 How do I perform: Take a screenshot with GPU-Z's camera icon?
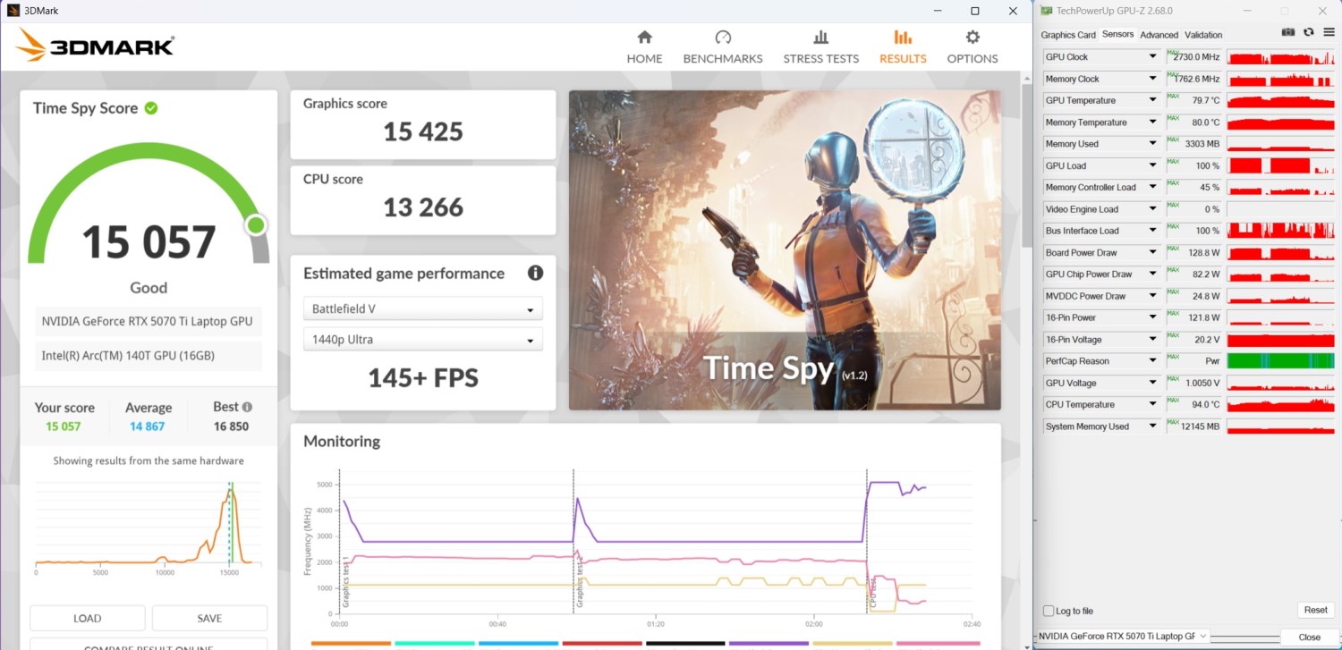(1288, 33)
